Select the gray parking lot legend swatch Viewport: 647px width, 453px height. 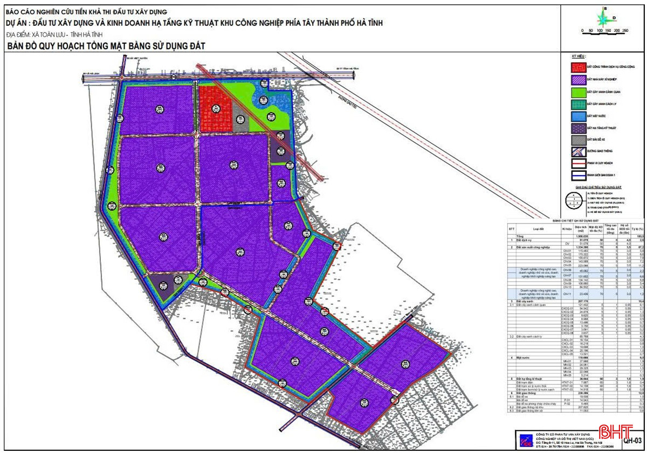[579, 140]
